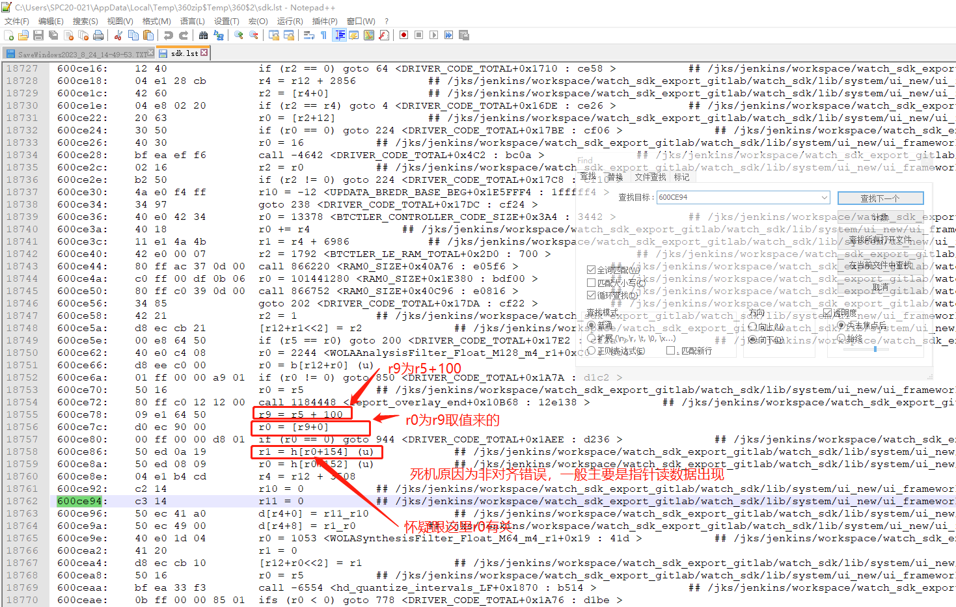Viewport: 956px width, 607px height.
Task: Select the 正则表达式 search mode radio
Action: coord(592,351)
